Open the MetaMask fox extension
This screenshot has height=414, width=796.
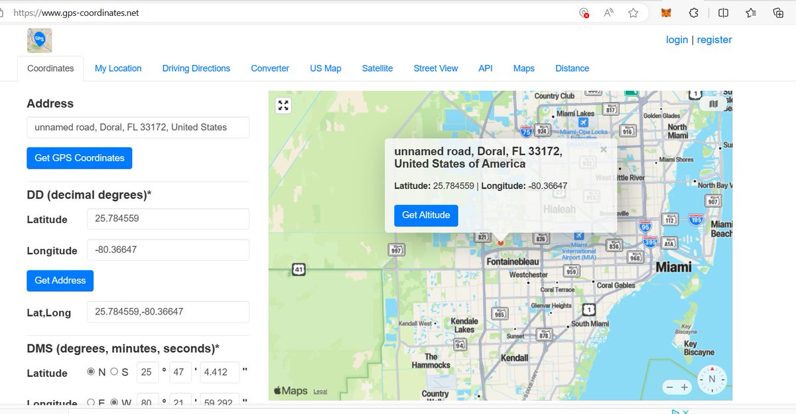pyautogui.click(x=666, y=13)
